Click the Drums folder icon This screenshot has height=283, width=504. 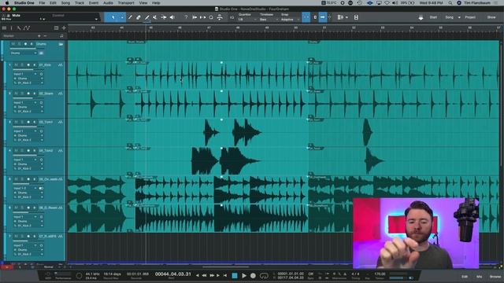click(61, 44)
